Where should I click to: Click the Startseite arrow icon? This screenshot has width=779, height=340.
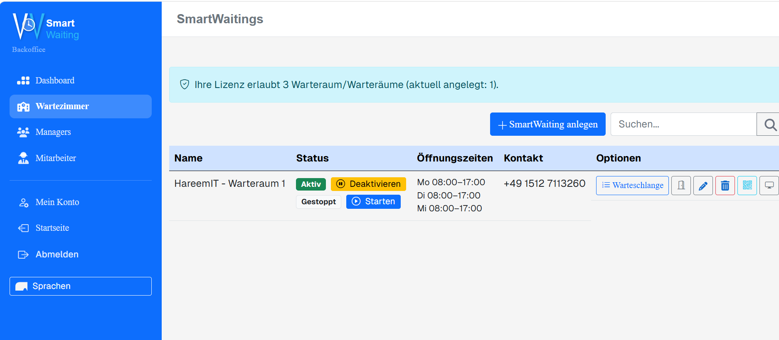[23, 228]
